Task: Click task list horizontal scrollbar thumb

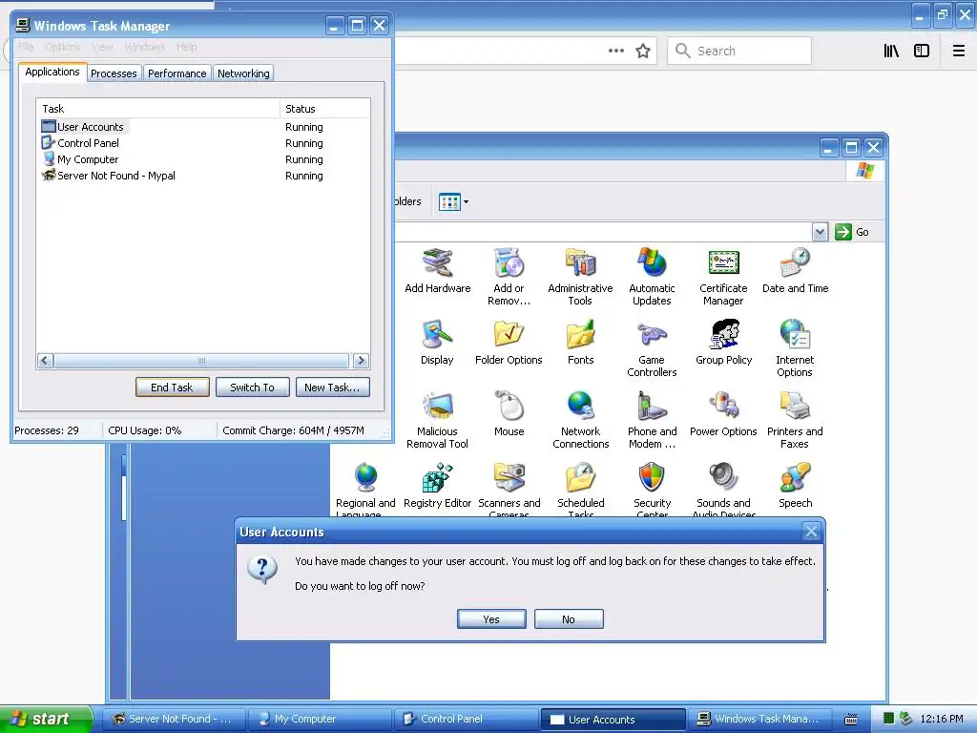Action: tap(201, 360)
